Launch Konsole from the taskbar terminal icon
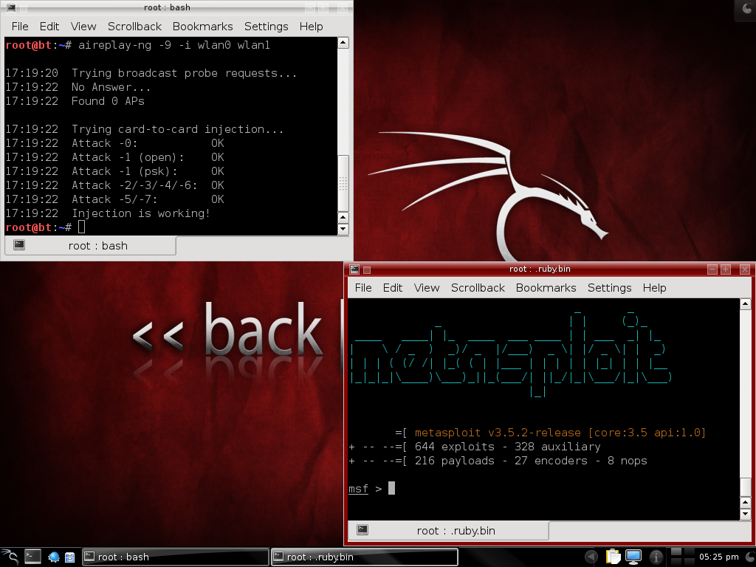 (32, 557)
